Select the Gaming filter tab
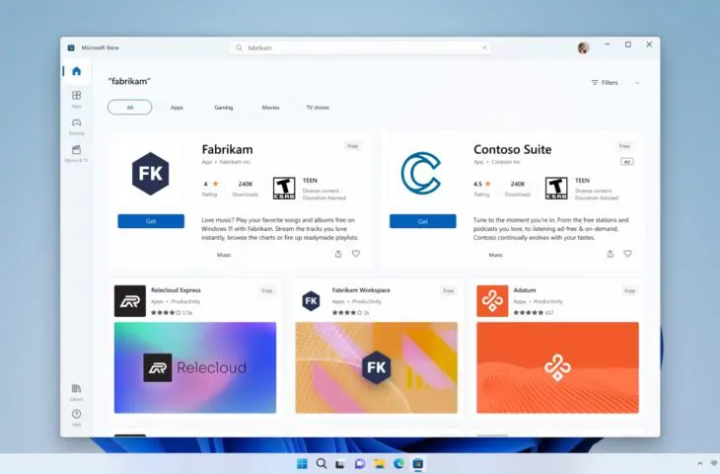 [x=224, y=108]
